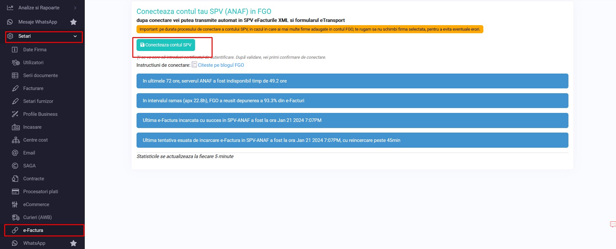Open the Centre cost entry
Screen dimensions: 616x249
tap(36, 140)
